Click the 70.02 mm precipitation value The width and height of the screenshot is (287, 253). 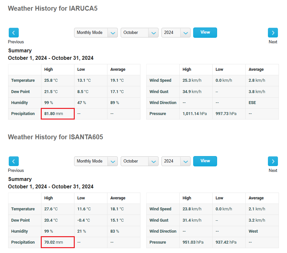pos(54,242)
